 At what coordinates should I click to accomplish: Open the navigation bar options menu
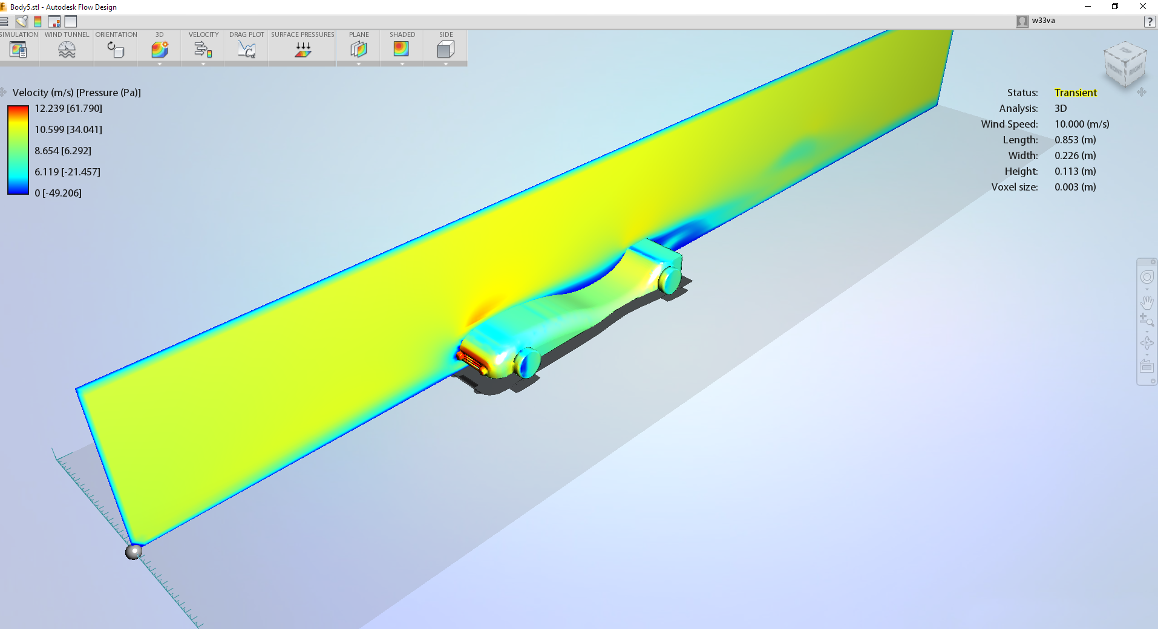click(1153, 381)
